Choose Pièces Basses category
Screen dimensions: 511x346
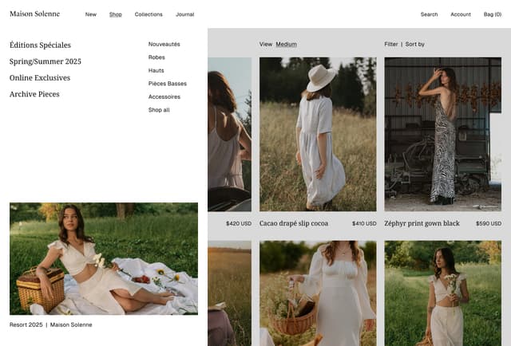click(x=168, y=84)
